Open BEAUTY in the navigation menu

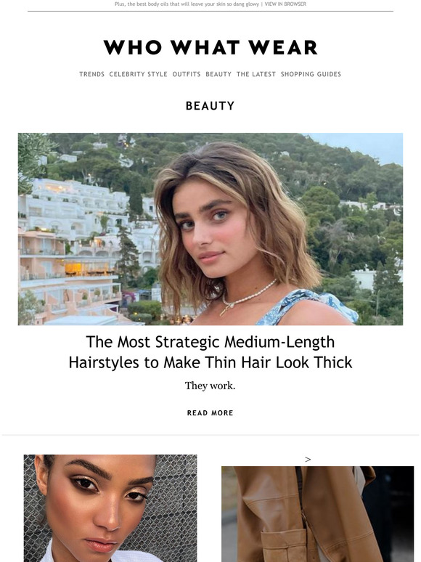218,74
